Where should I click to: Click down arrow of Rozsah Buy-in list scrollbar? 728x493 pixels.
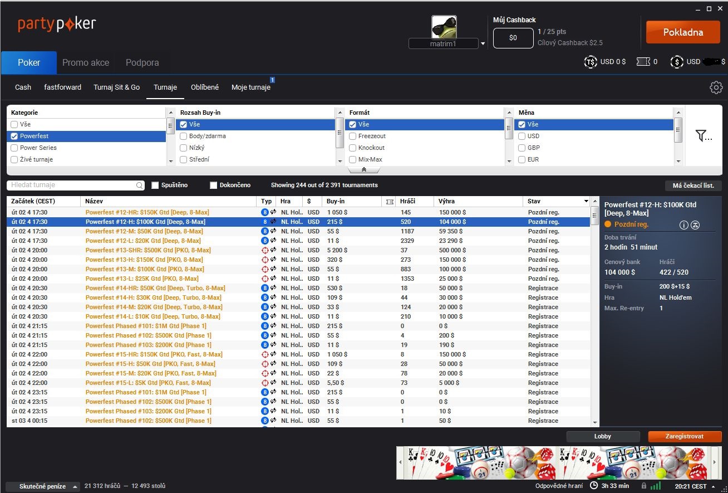click(340, 161)
